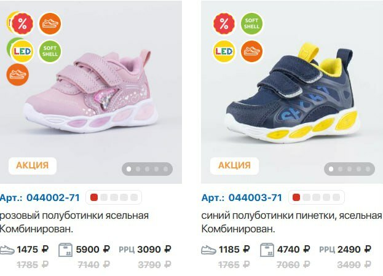Viewport: 383px width, 276px height.
Task: Click red percent badge on navy shoe card
Action: point(224,24)
